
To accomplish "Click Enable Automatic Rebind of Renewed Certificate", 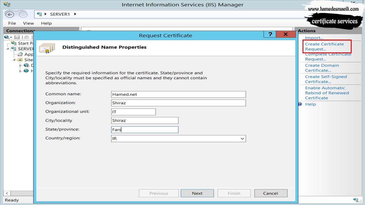I will pyautogui.click(x=327, y=93).
